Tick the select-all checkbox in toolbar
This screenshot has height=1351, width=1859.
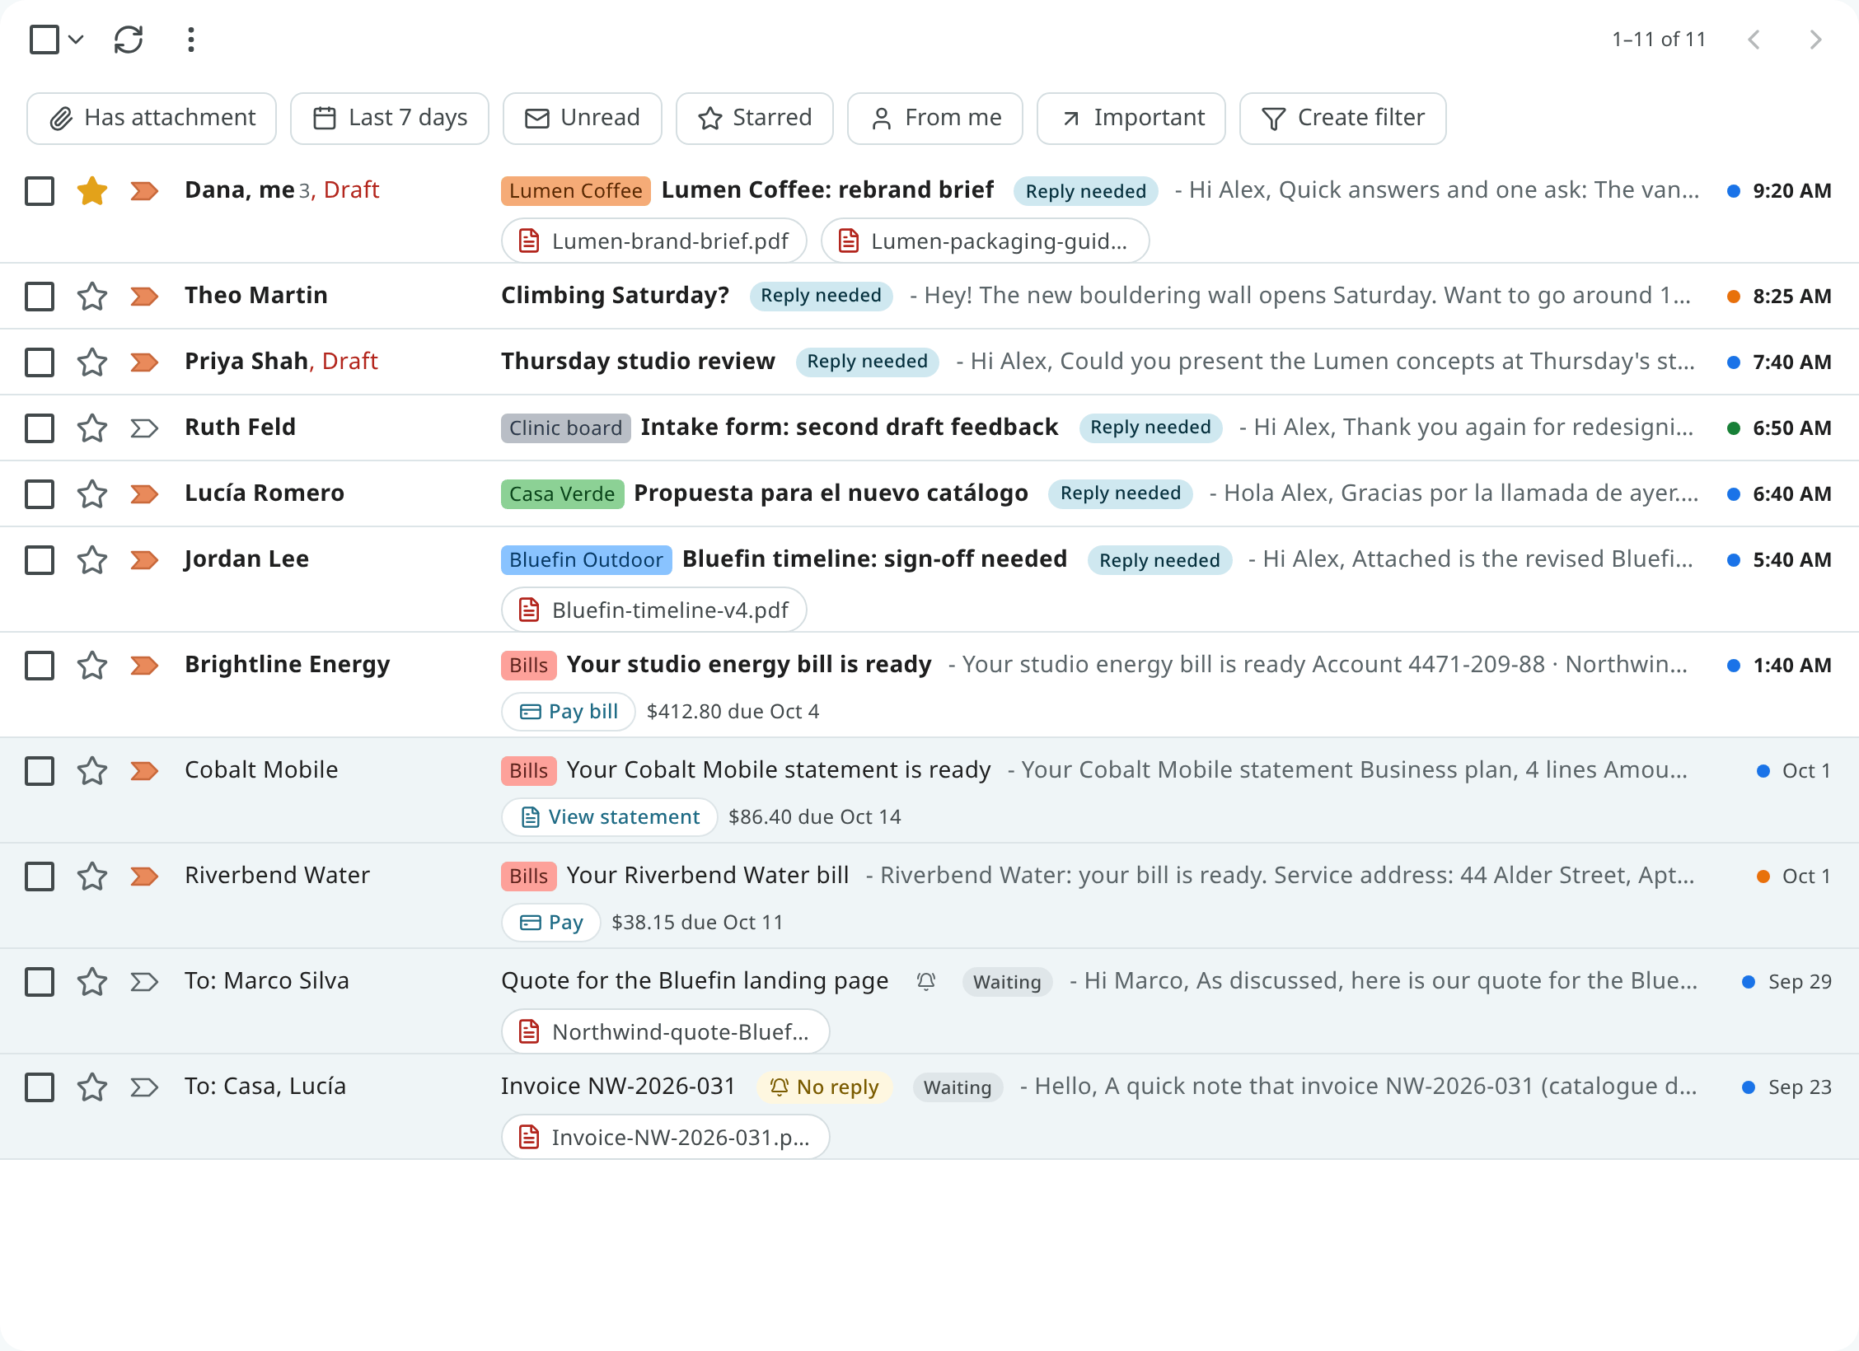tap(44, 40)
